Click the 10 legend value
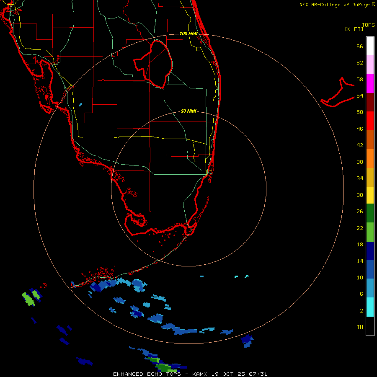Viewport: 377px width, 377px height. coord(360,278)
